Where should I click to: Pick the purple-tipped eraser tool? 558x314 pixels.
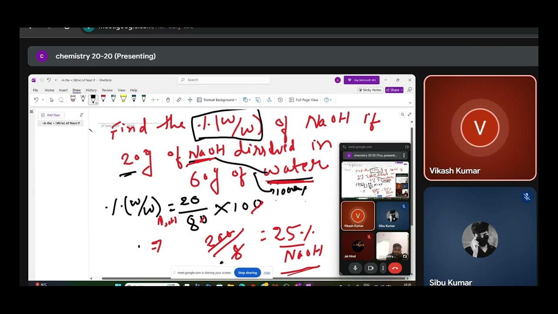pos(73,99)
